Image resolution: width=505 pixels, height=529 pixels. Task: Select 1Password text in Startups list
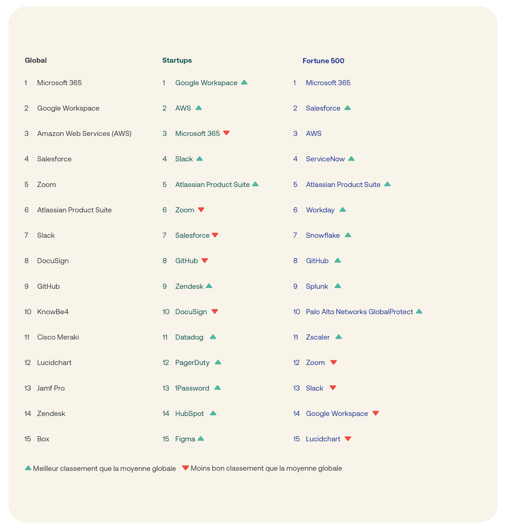point(192,388)
